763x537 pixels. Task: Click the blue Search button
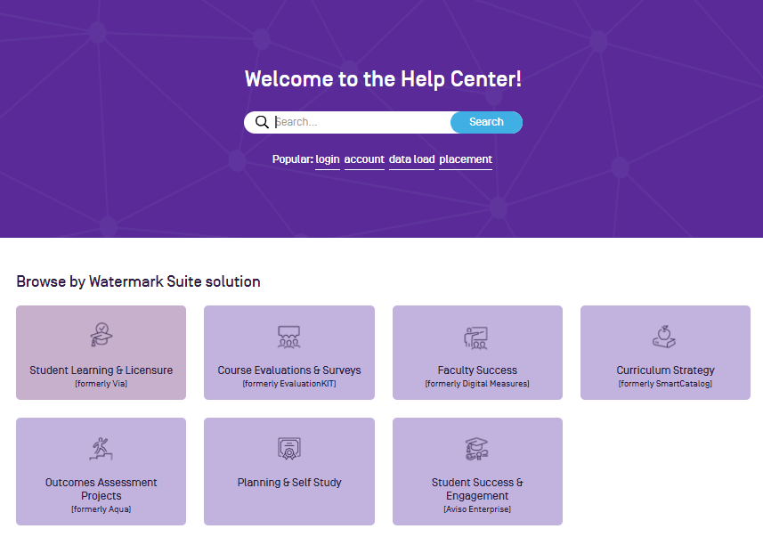coord(487,122)
